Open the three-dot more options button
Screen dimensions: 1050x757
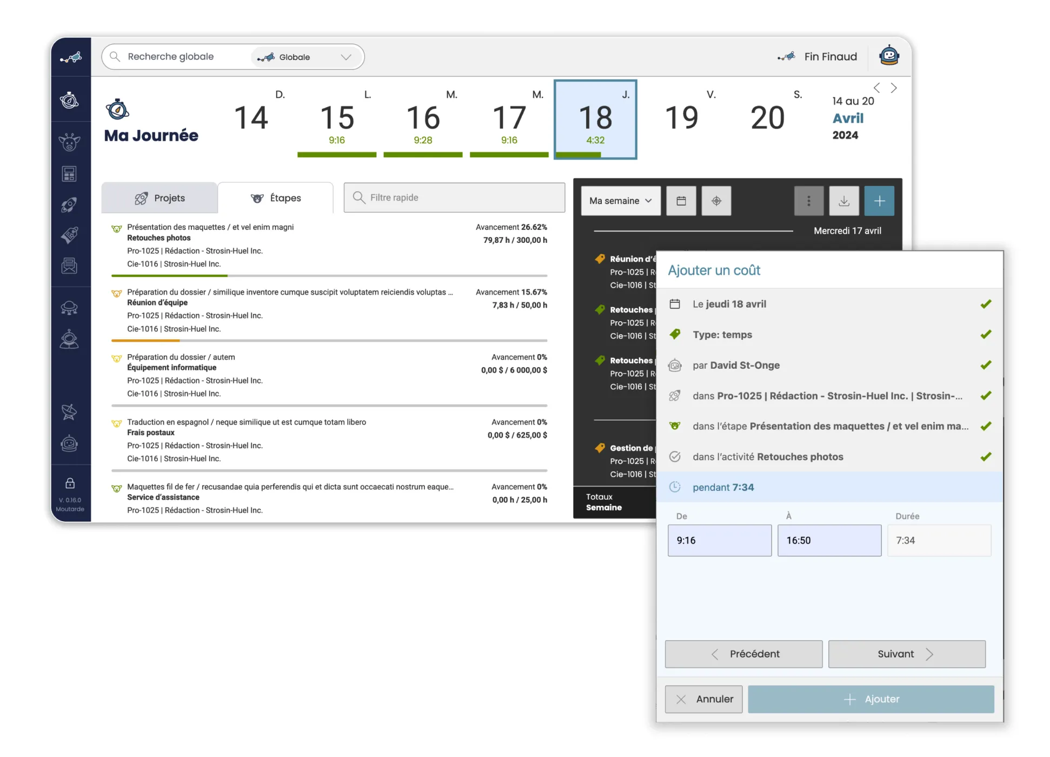pyautogui.click(x=809, y=201)
